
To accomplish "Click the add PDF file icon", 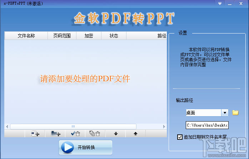I will tap(35, 134).
